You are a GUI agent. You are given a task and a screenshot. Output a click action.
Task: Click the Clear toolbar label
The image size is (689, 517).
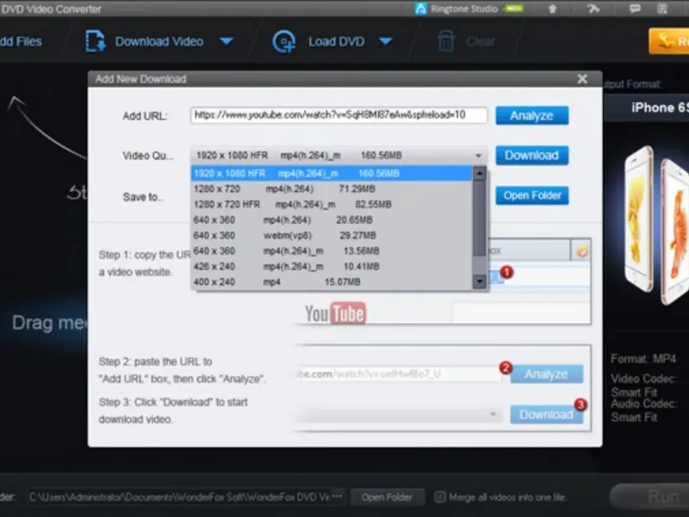481,41
